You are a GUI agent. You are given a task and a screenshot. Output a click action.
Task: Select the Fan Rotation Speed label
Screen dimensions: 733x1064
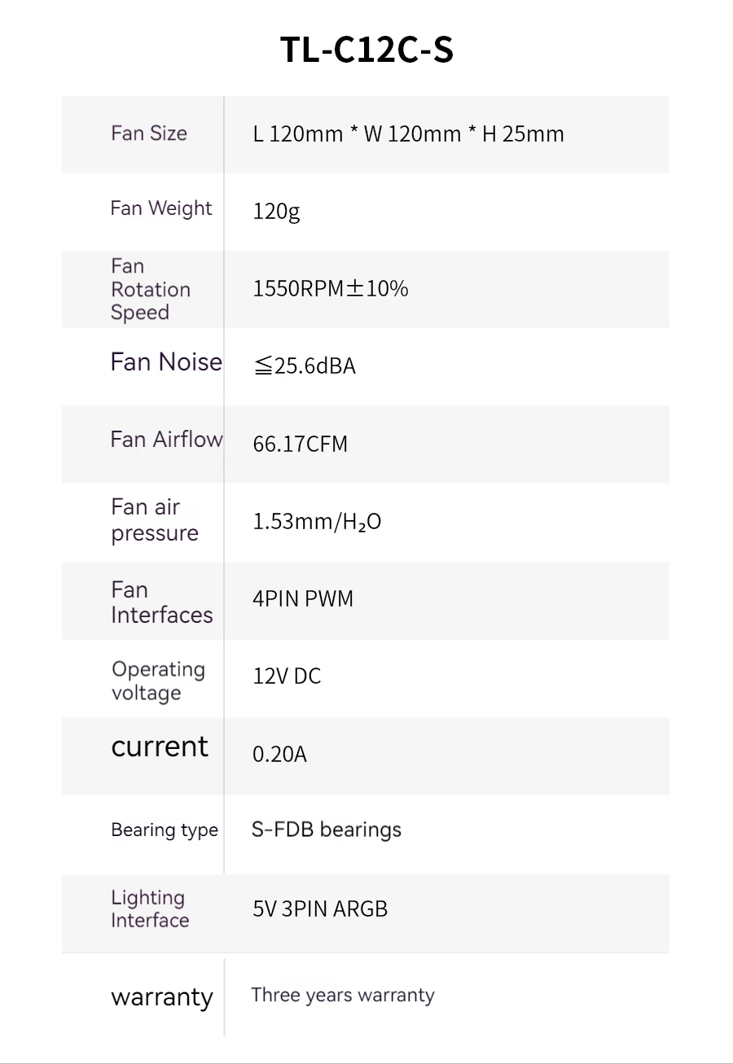click(151, 289)
